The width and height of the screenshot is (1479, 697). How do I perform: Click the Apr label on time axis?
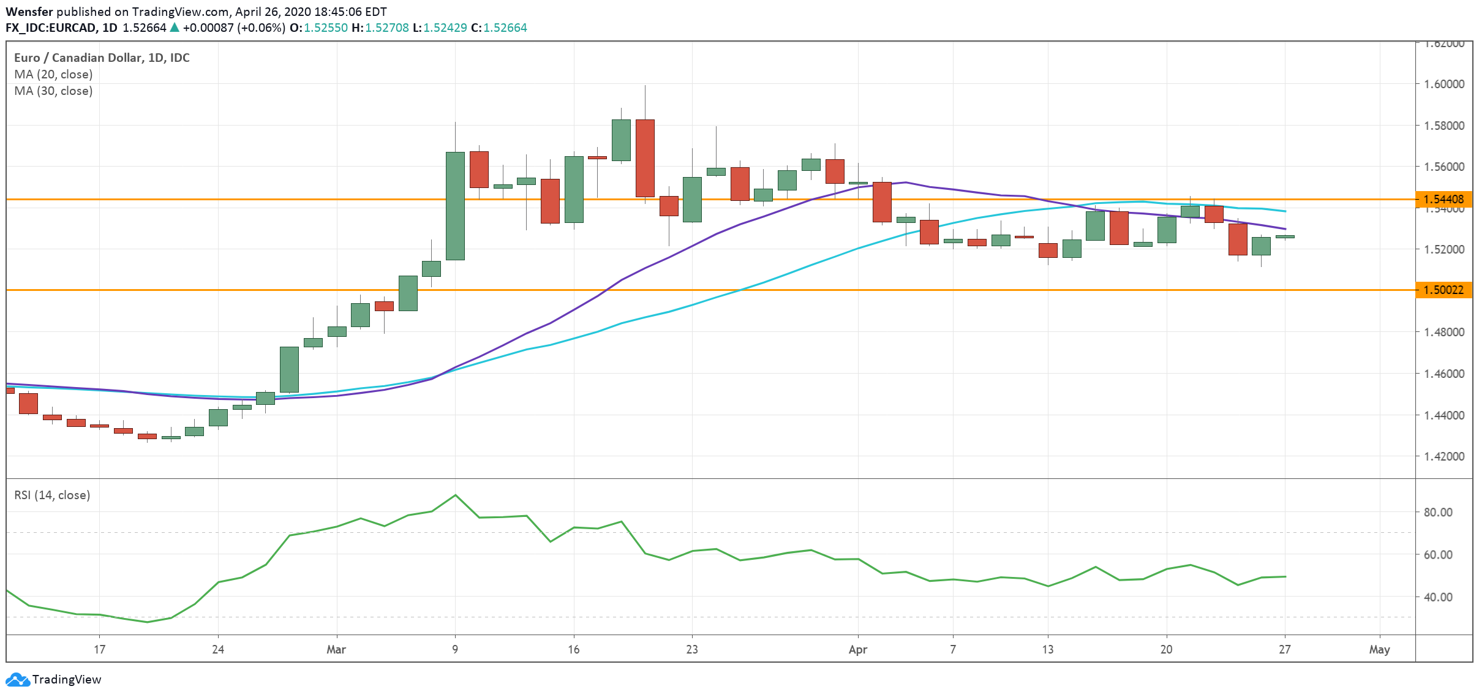click(857, 649)
